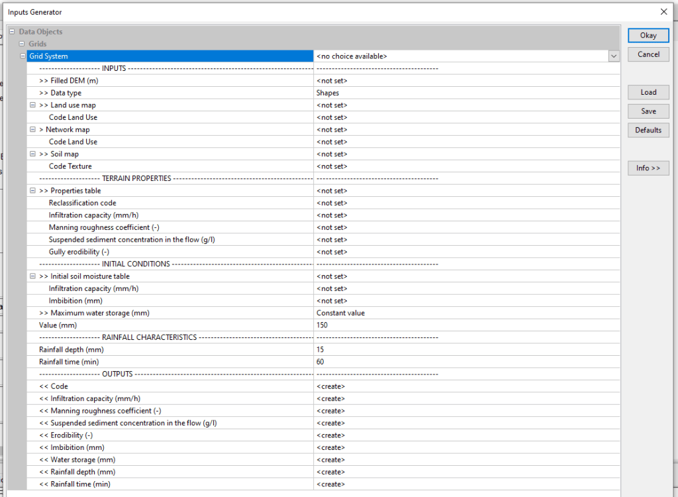Load saved parameter settings
The width and height of the screenshot is (678, 497).
click(648, 92)
